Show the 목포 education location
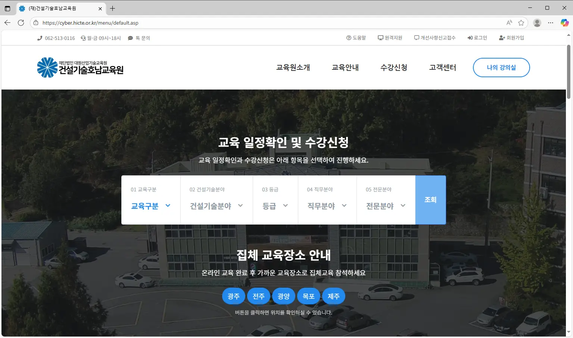 (x=308, y=296)
